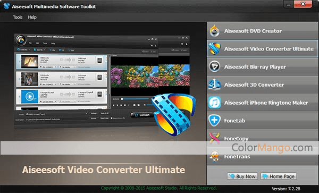
Task: Click the Blu-ray Player play icon
Action: pyautogui.click(x=215, y=66)
